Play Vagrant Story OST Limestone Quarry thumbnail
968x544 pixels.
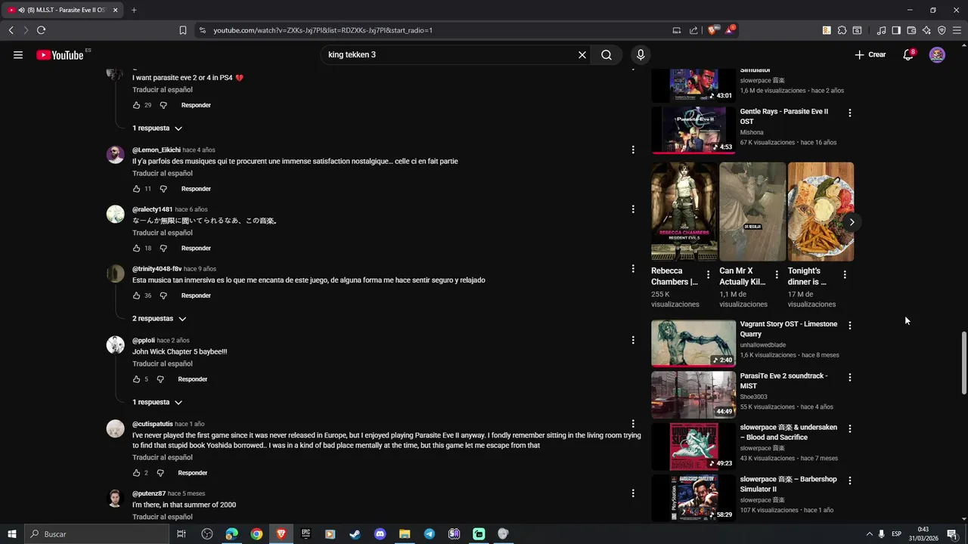693,343
